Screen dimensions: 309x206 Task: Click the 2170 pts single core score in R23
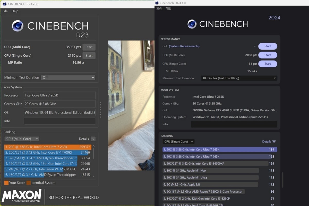(74, 56)
